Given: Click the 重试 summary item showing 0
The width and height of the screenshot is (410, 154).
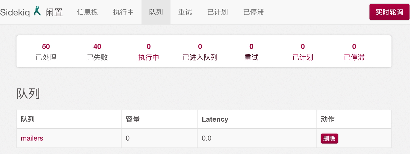Looking at the screenshot, I should point(251,52).
